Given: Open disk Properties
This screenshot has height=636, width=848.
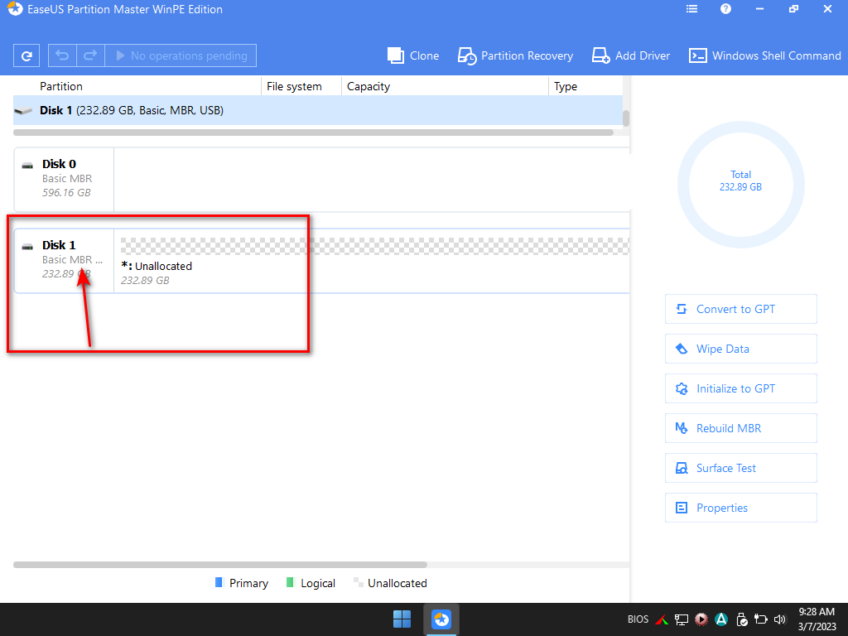Looking at the screenshot, I should (x=741, y=508).
